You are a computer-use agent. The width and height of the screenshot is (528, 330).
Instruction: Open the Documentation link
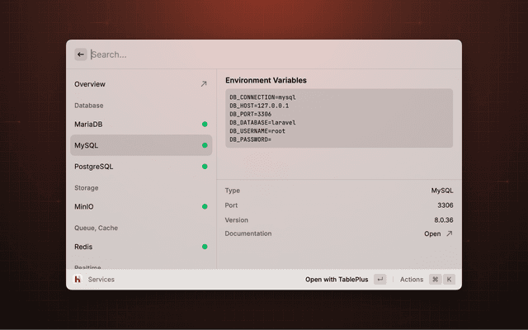(433, 233)
